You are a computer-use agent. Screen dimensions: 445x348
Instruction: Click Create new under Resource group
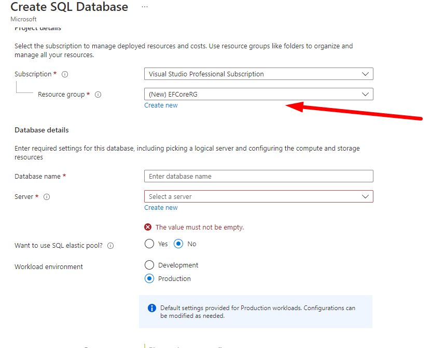pos(161,105)
